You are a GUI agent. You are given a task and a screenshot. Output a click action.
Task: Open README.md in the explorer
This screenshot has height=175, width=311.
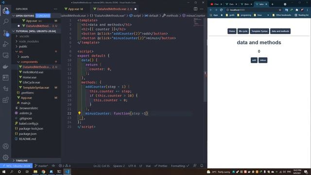pos(27,139)
